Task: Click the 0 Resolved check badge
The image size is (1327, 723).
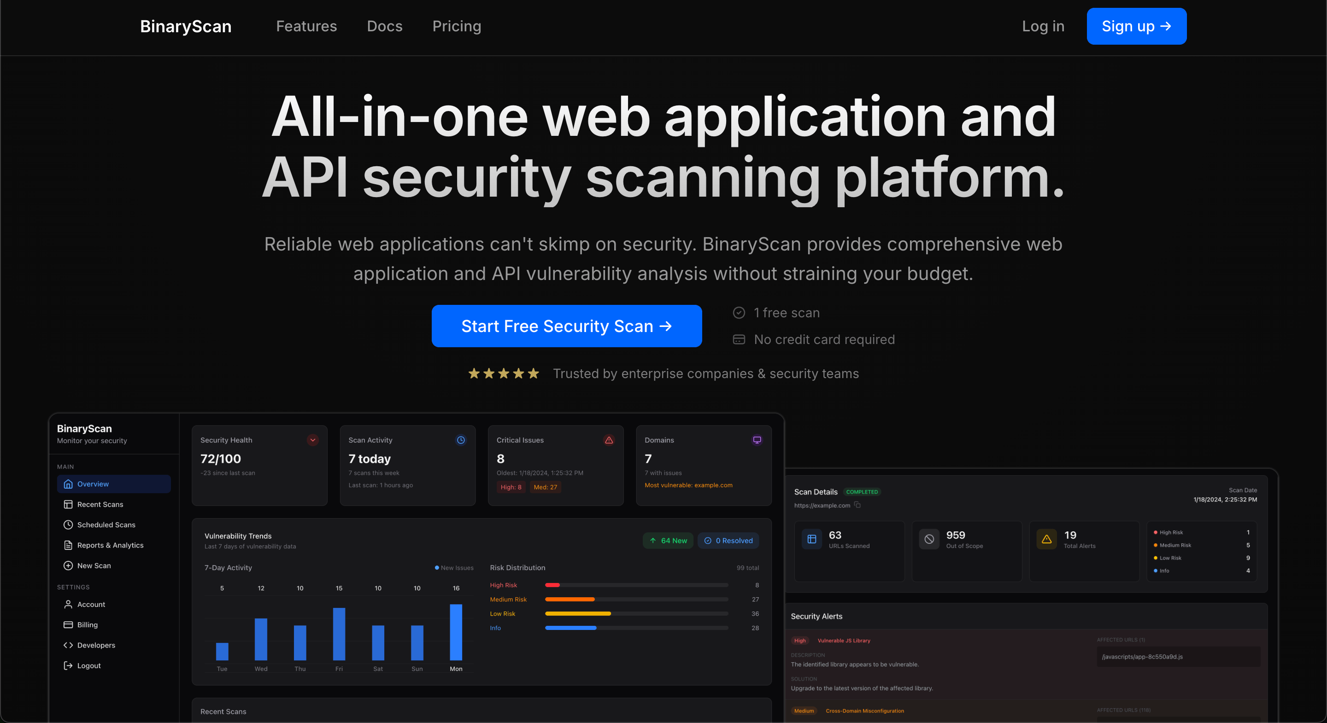Action: point(728,541)
